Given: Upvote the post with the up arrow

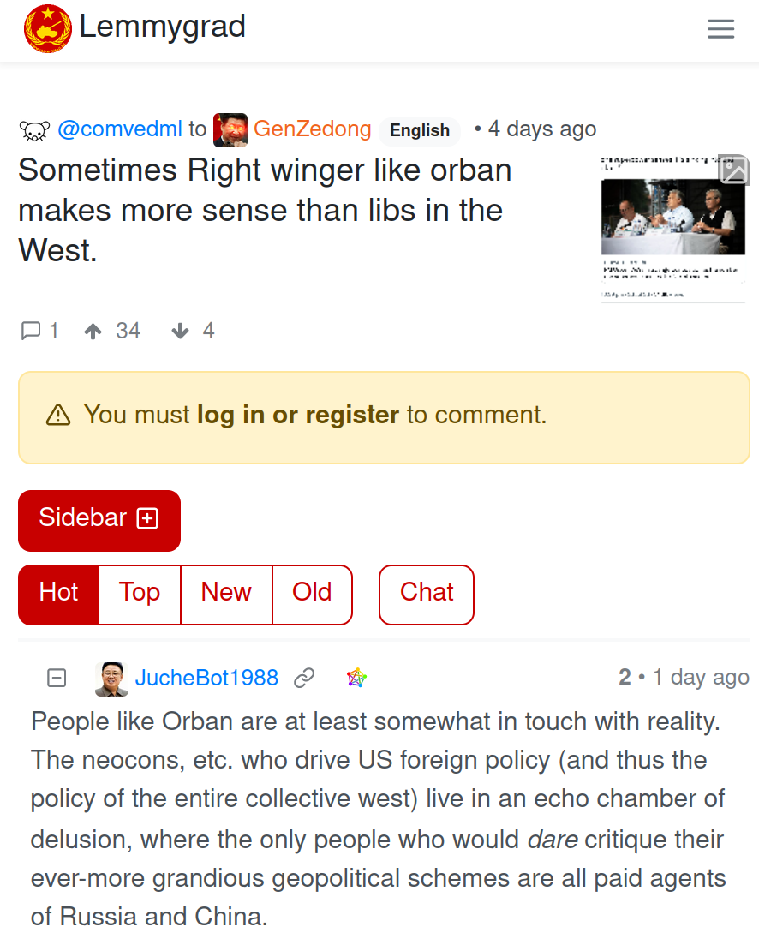Looking at the screenshot, I should (x=93, y=331).
